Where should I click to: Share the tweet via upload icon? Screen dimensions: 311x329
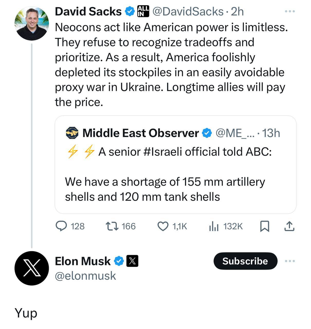point(289,226)
